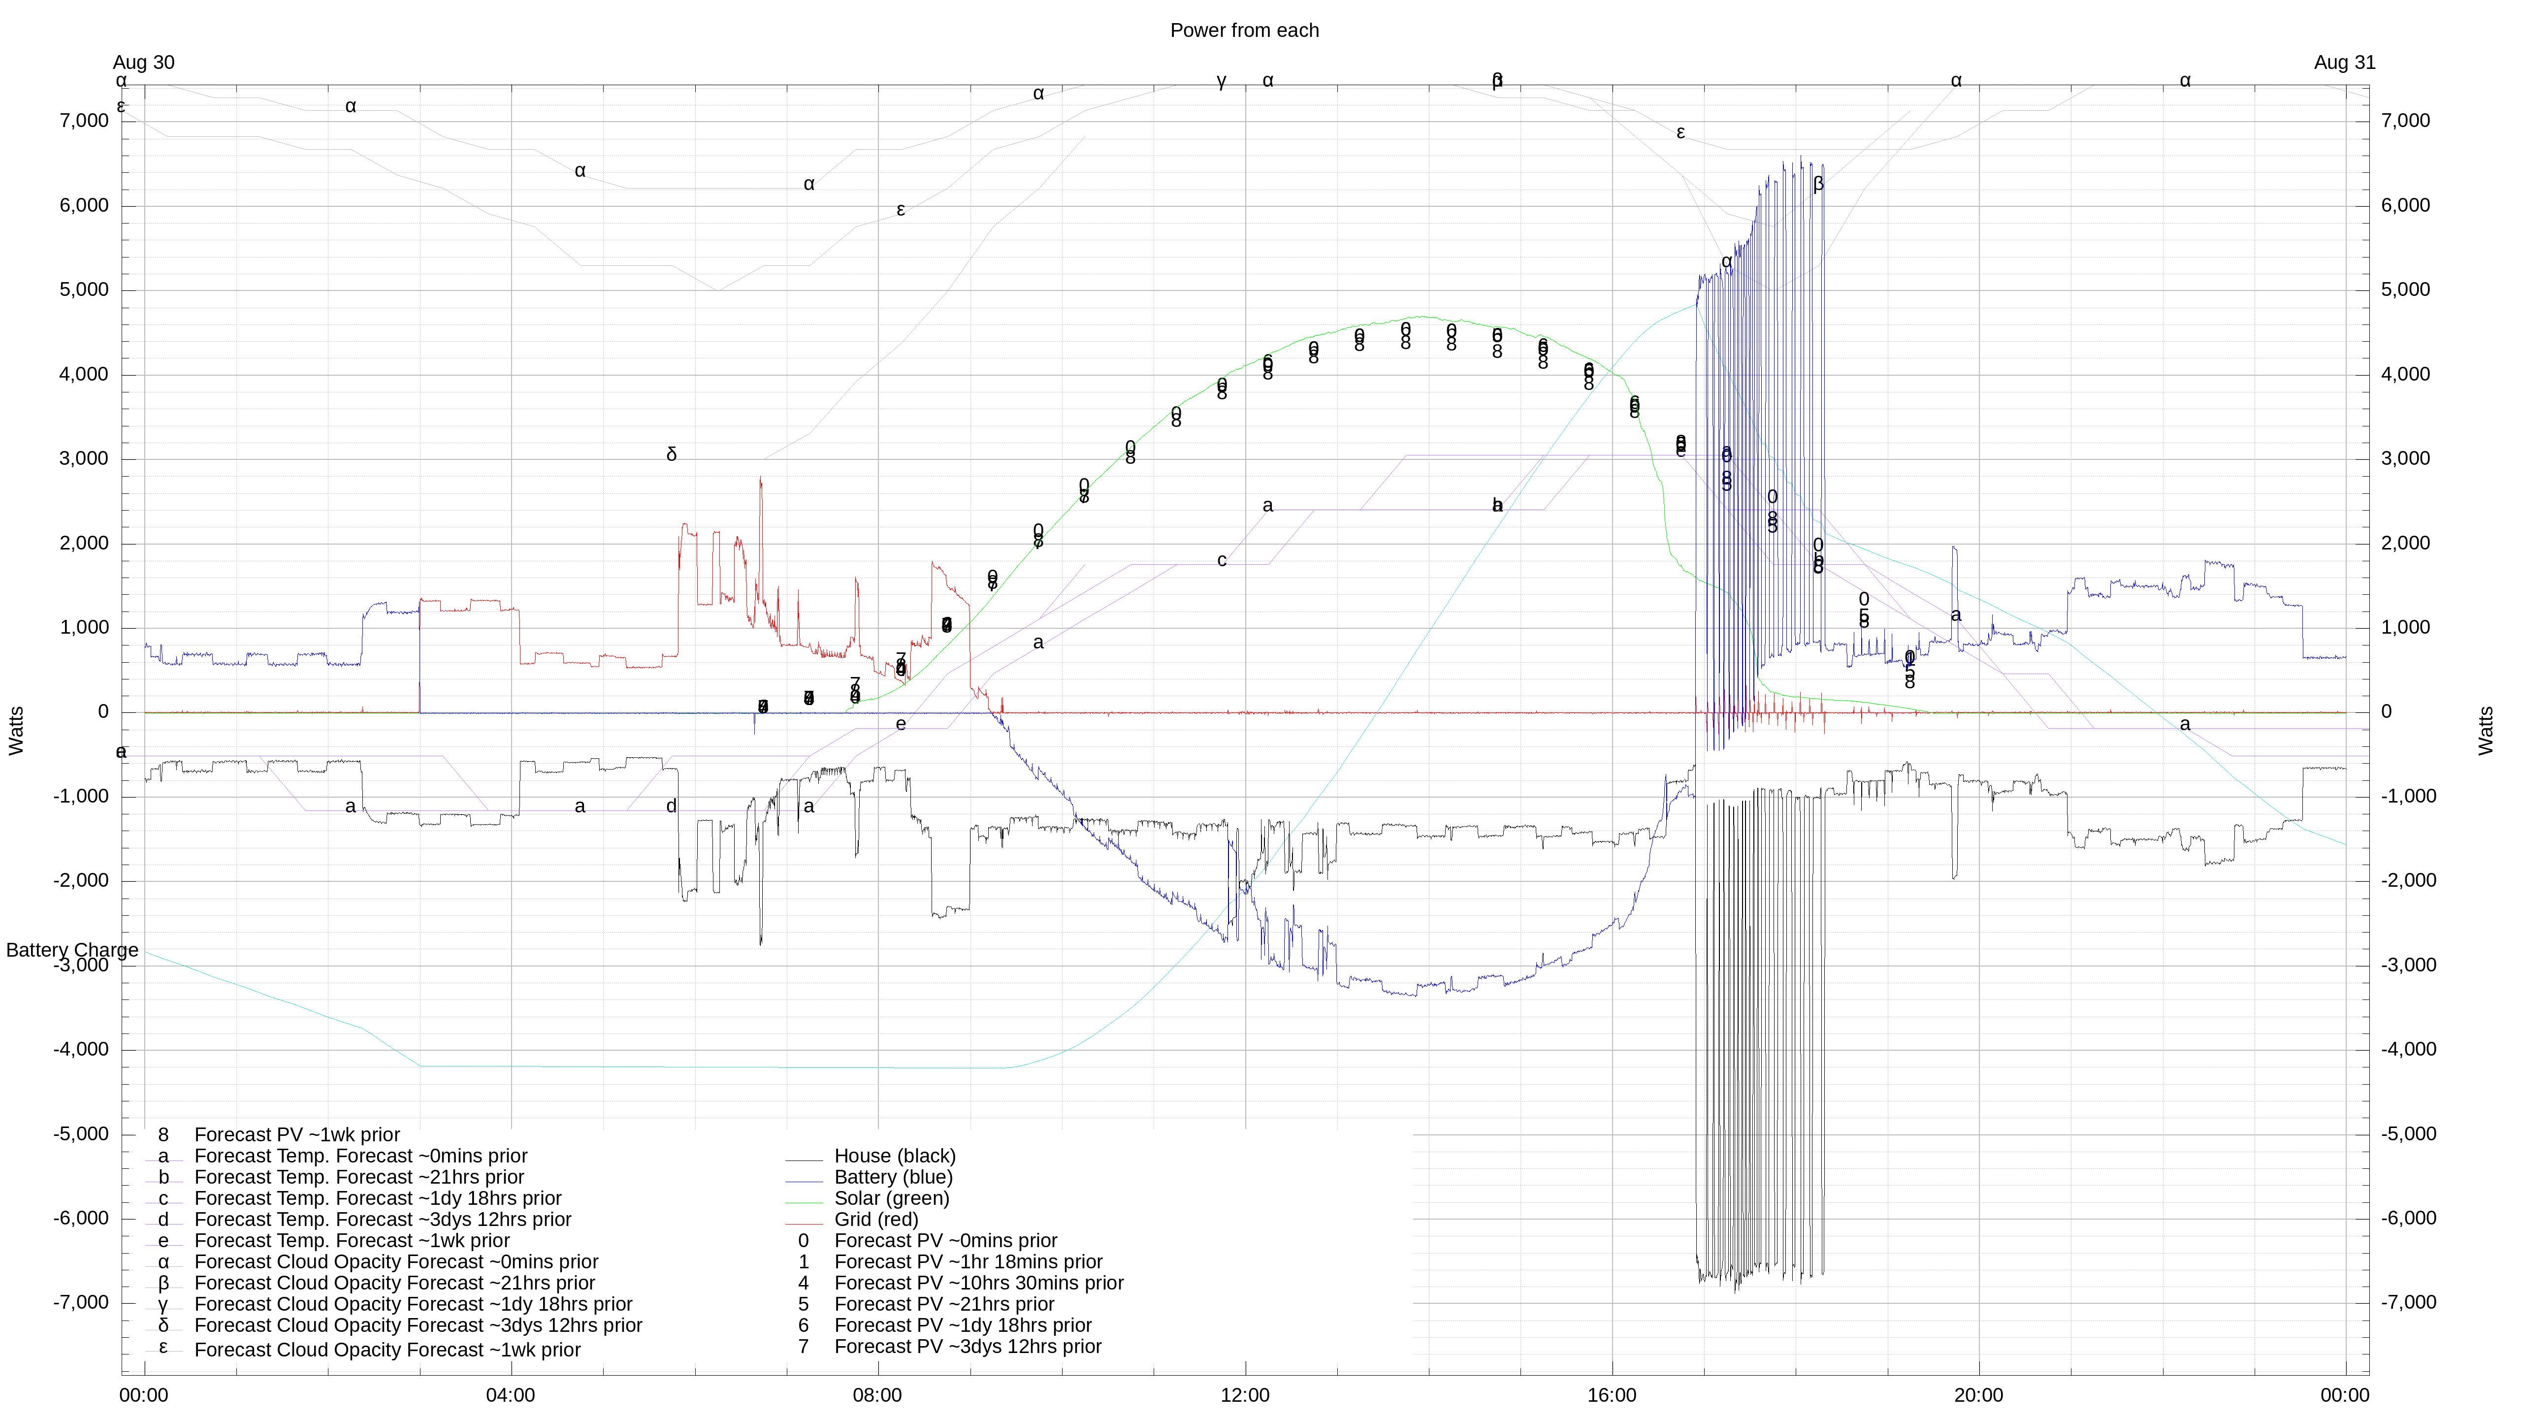Click the 'c' temperature marker near 12:00
2521x1418 pixels.
tap(1221, 561)
